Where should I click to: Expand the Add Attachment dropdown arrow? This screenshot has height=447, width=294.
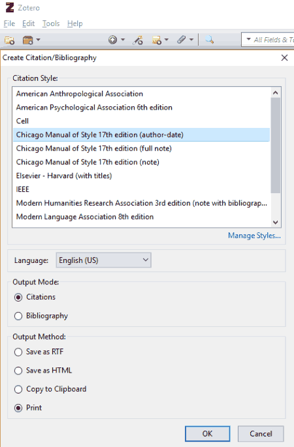pos(191,40)
